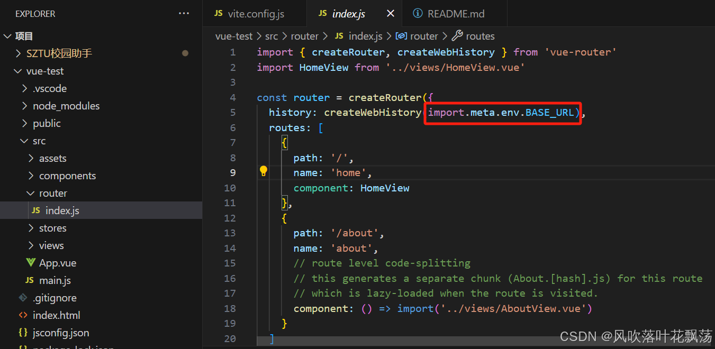
Task: Open App.vue from the explorer
Action: (58, 263)
